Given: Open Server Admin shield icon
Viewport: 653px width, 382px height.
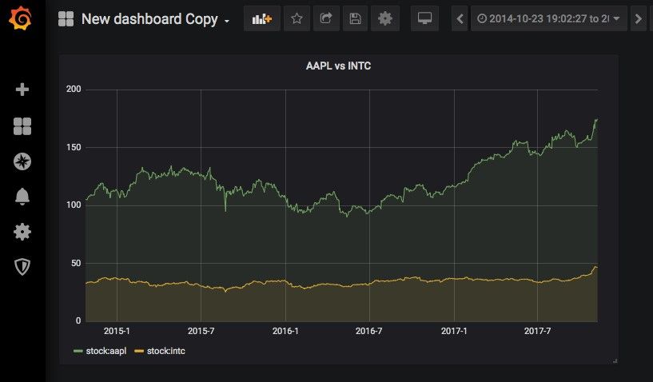Looking at the screenshot, I should (x=22, y=267).
